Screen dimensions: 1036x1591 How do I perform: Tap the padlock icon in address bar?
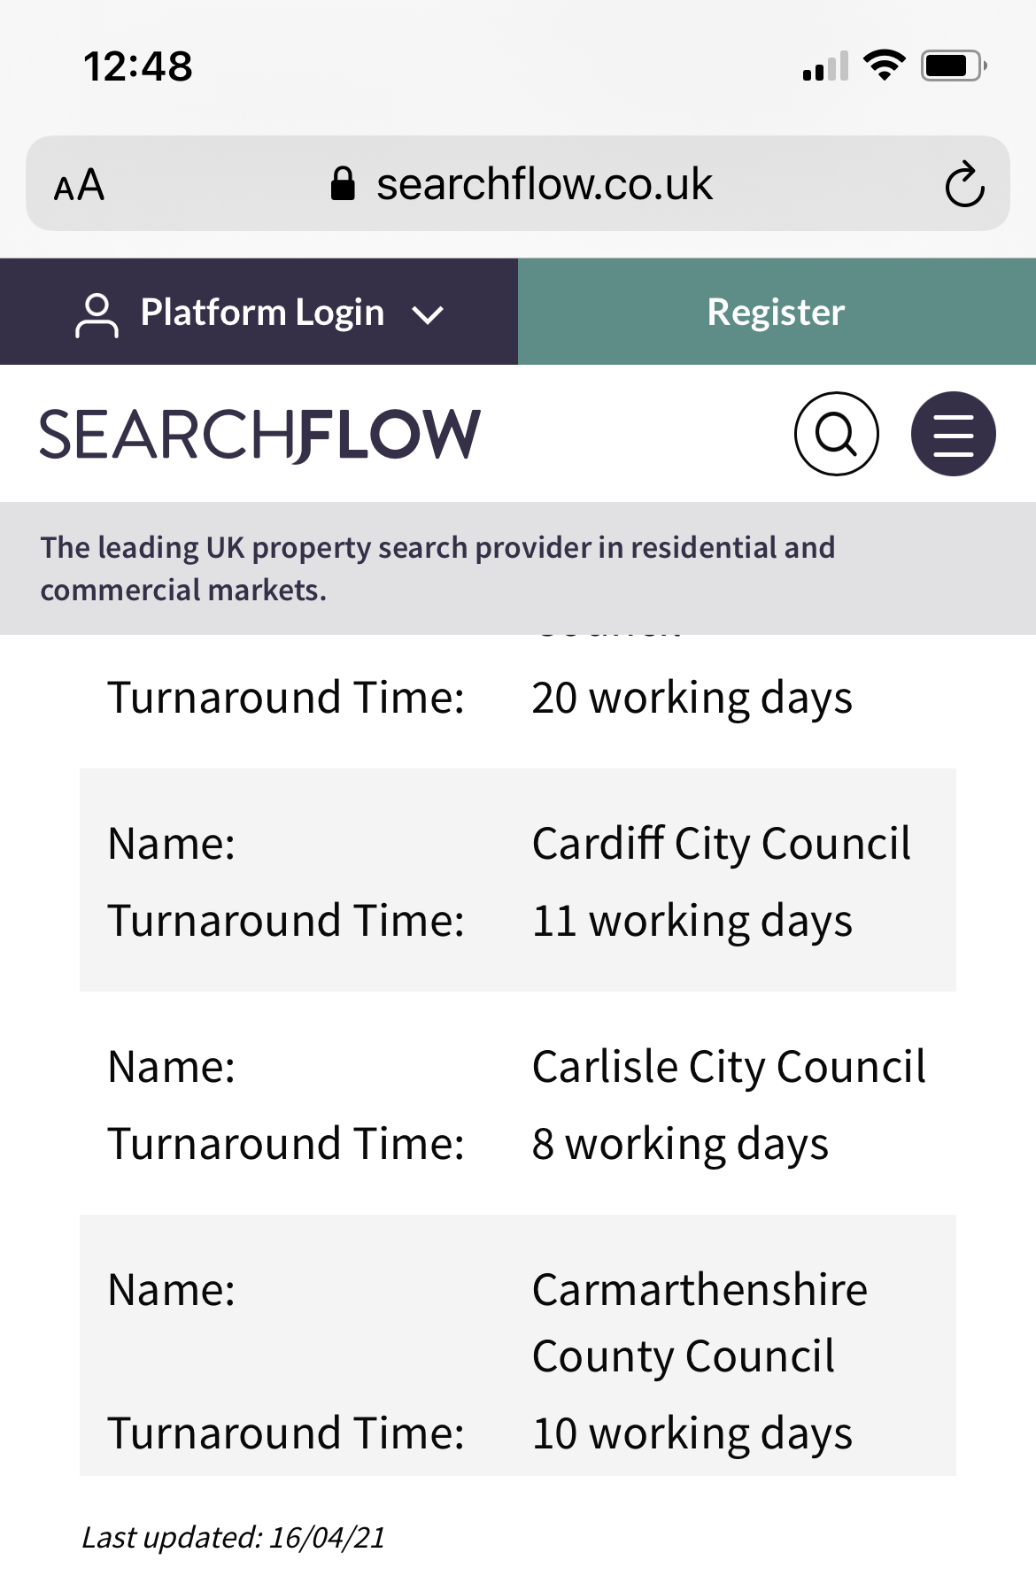pyautogui.click(x=343, y=184)
